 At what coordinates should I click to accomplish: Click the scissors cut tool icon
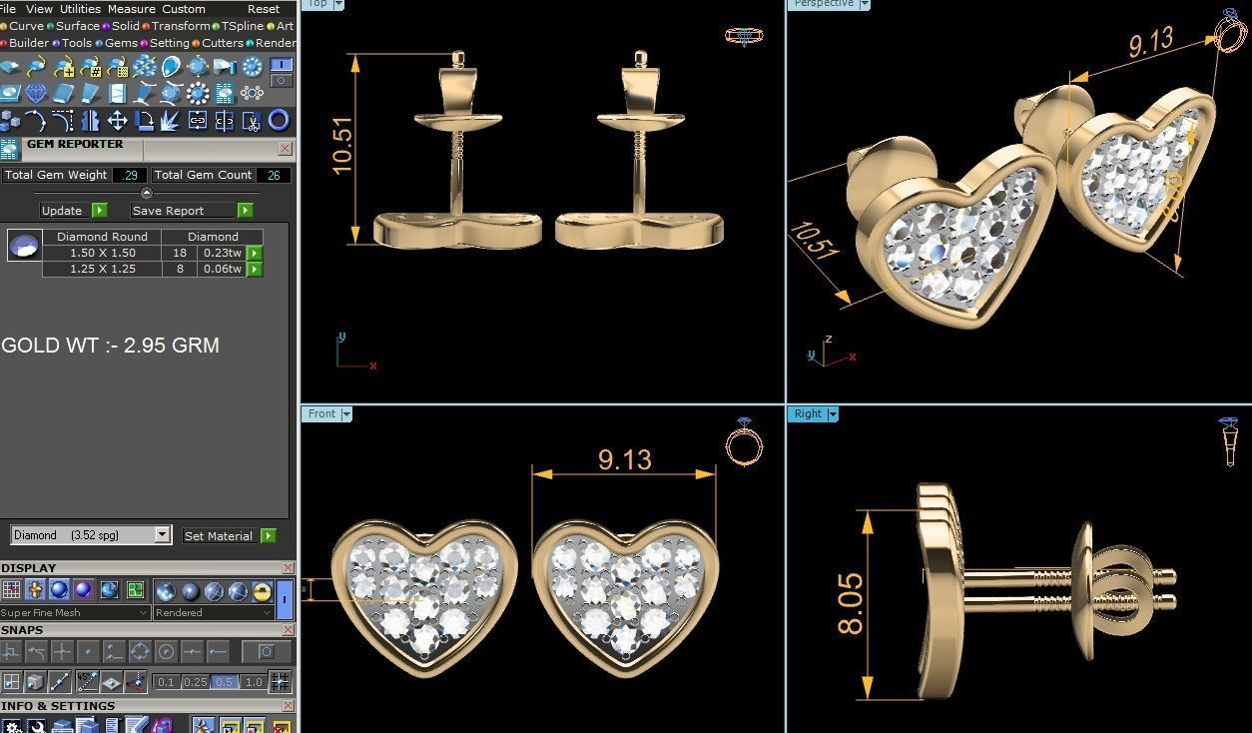coord(251,121)
